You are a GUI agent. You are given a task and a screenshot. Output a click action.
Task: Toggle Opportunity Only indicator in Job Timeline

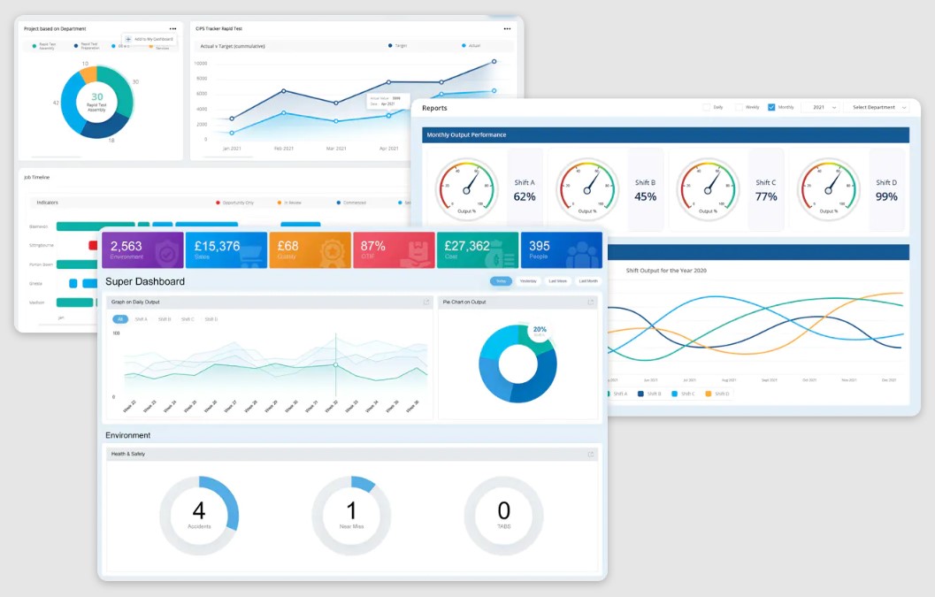[x=235, y=203]
